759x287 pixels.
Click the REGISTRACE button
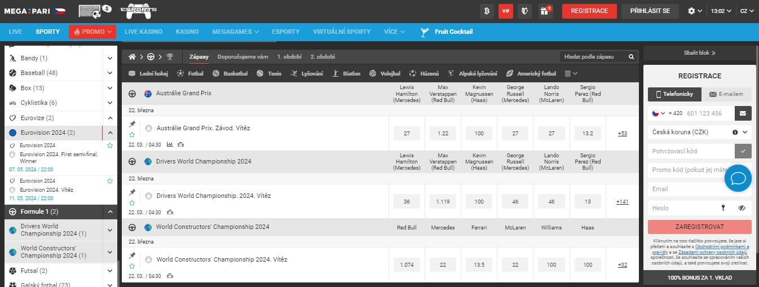coord(589,11)
